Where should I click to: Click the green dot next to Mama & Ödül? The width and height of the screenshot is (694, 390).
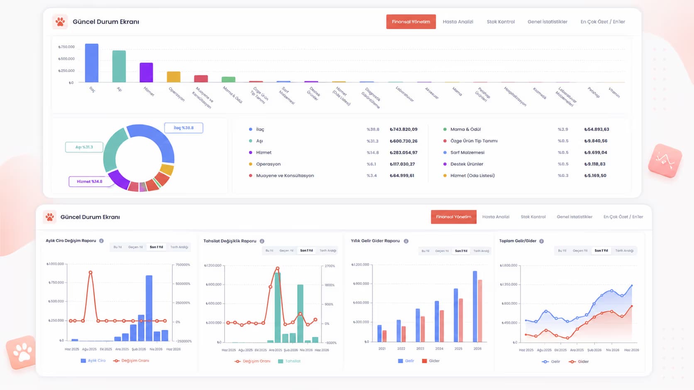click(x=445, y=129)
